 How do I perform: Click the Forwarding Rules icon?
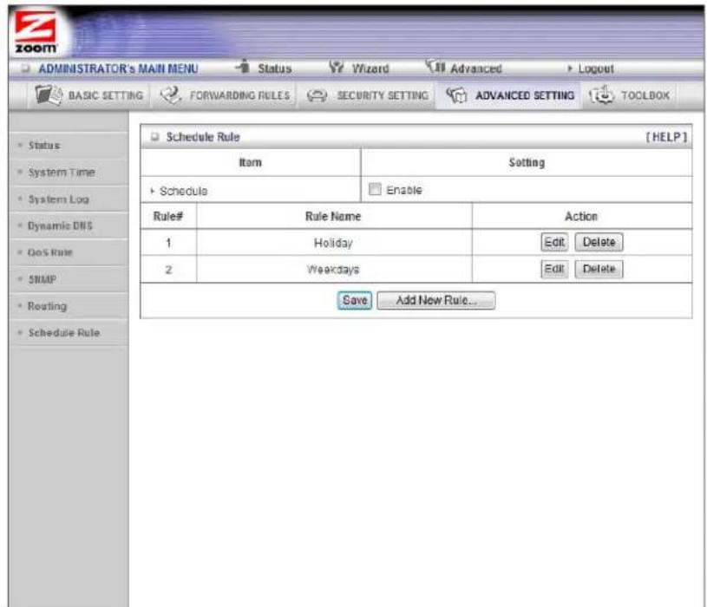(x=171, y=95)
